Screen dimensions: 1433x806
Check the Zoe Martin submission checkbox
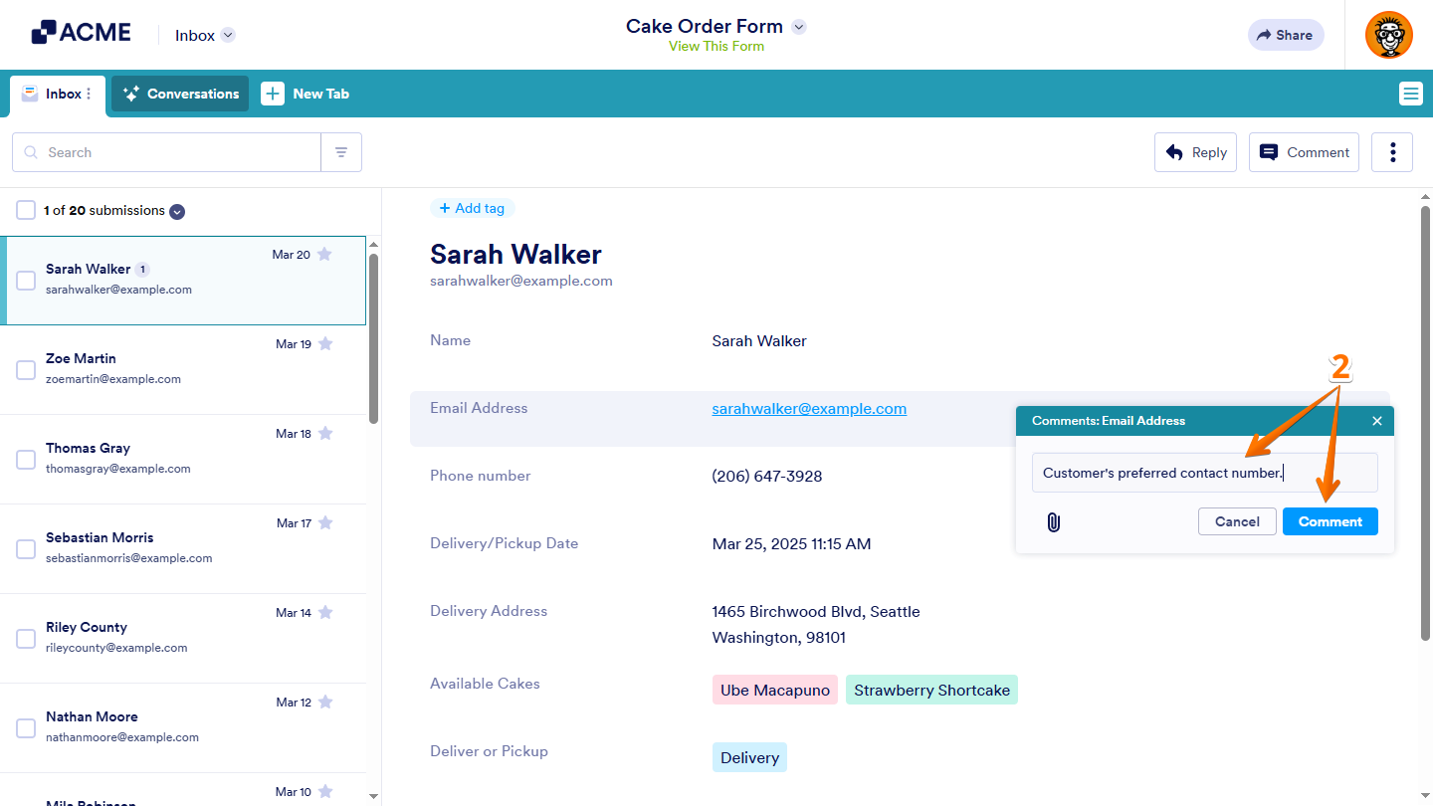[25, 369]
